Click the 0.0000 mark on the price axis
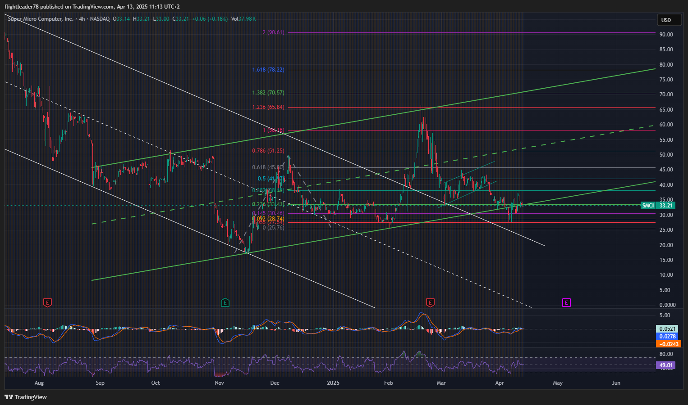 pyautogui.click(x=667, y=305)
